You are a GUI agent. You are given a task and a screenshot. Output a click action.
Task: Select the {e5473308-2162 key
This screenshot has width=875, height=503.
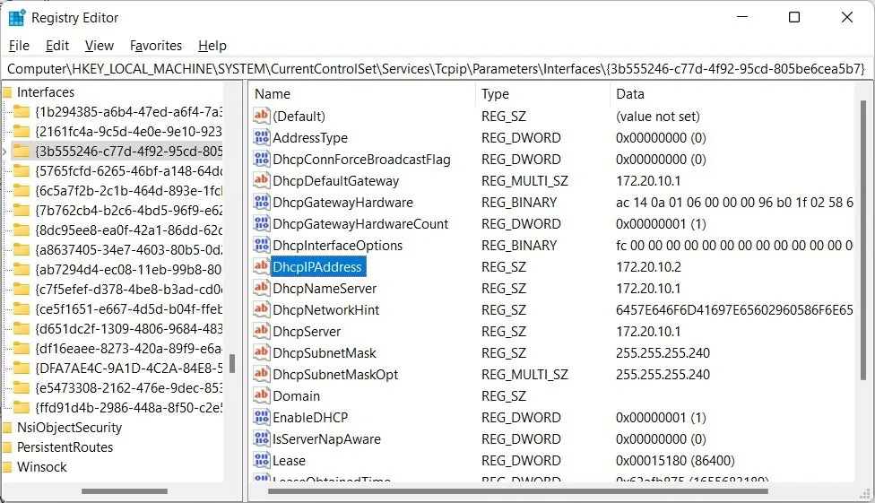(x=128, y=388)
